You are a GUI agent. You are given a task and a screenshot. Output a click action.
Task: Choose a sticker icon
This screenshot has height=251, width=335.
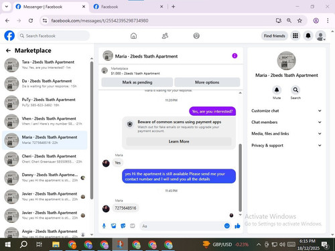pyautogui.click(x=123, y=226)
